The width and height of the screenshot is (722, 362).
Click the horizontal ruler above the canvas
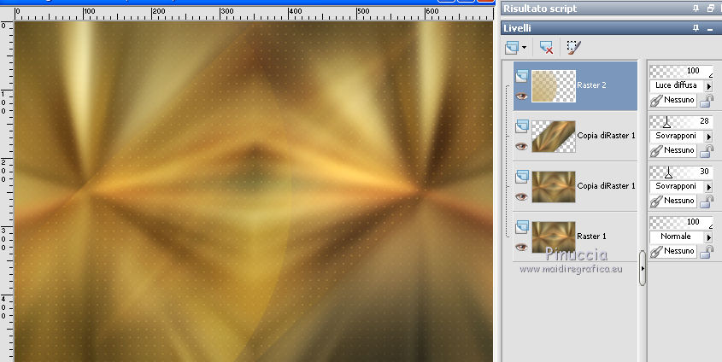(254, 14)
